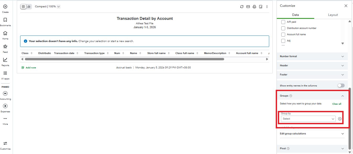
Task: Sort by Store full name column
Action: click(168, 53)
